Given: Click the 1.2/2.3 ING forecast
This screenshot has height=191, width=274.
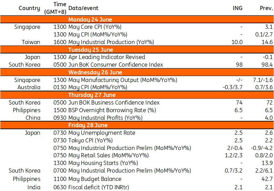Looking at the screenshot, I should click(x=234, y=156).
